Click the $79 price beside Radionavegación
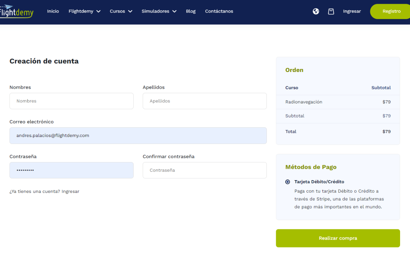Image resolution: width=410 pixels, height=273 pixels. coord(386,102)
